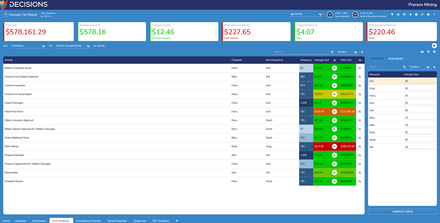Open the Variant Explorer tab
Image resolution: width=440 pixels, height=223 pixels.
(x=117, y=221)
